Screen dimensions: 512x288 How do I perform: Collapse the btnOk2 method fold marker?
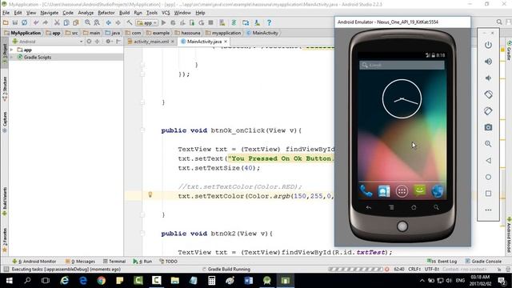click(x=142, y=234)
